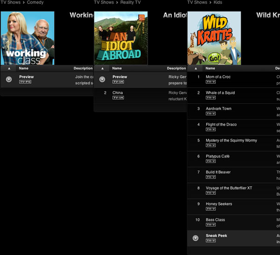
Task: Sort Wild Kratts list by Name column
Action: (210, 68)
